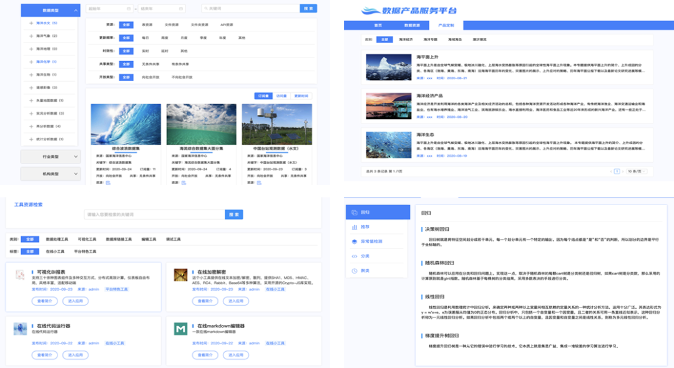This screenshot has height=368, width=674.
Task: Select 每日 update frequency filter
Action: click(x=145, y=38)
